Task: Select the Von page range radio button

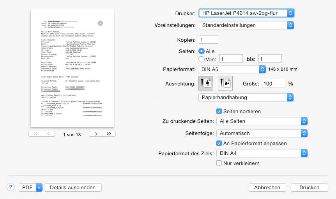Action: [x=202, y=59]
